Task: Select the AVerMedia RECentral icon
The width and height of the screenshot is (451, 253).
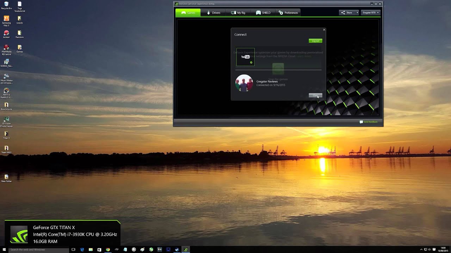Action: (6, 50)
